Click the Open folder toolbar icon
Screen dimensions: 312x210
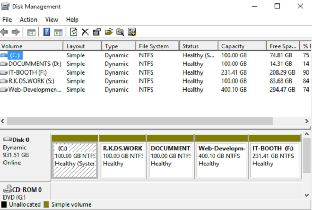pos(109,32)
